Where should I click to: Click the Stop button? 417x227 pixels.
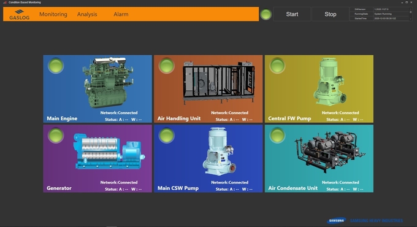coord(331,14)
